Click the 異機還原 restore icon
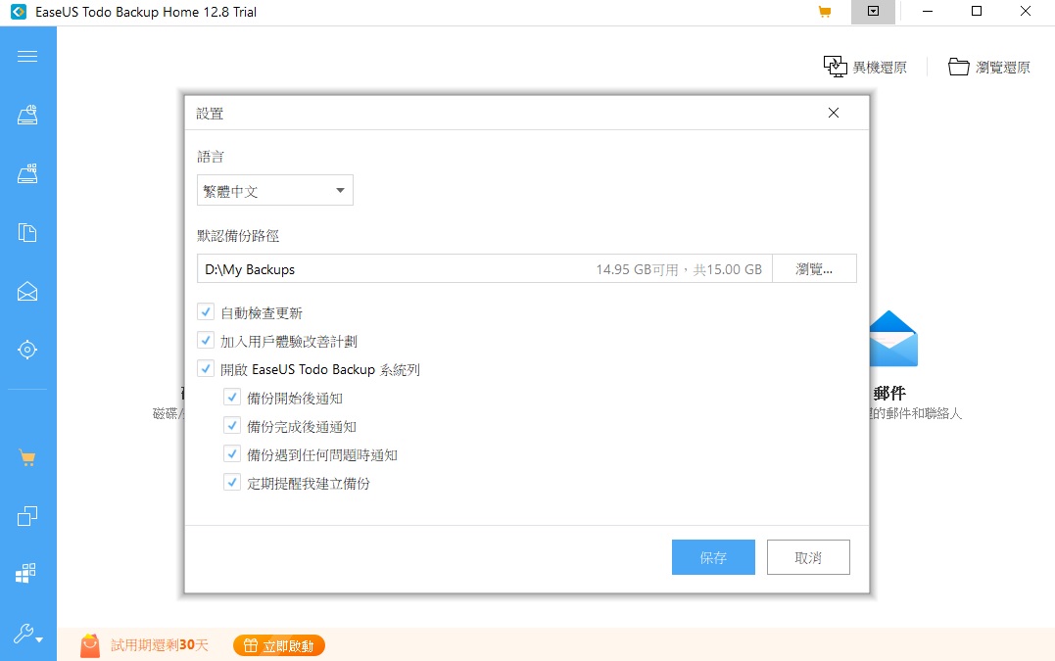This screenshot has height=661, width=1055. tap(835, 67)
